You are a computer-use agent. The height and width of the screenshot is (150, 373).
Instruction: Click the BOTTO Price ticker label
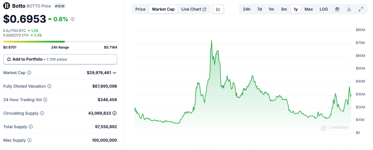39,6
